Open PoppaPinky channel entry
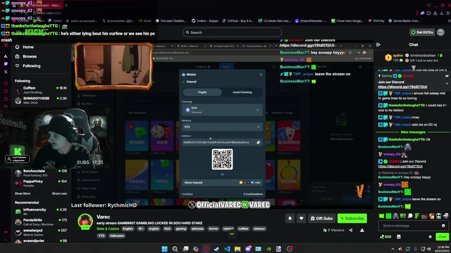451x253 pixels. [41, 183]
